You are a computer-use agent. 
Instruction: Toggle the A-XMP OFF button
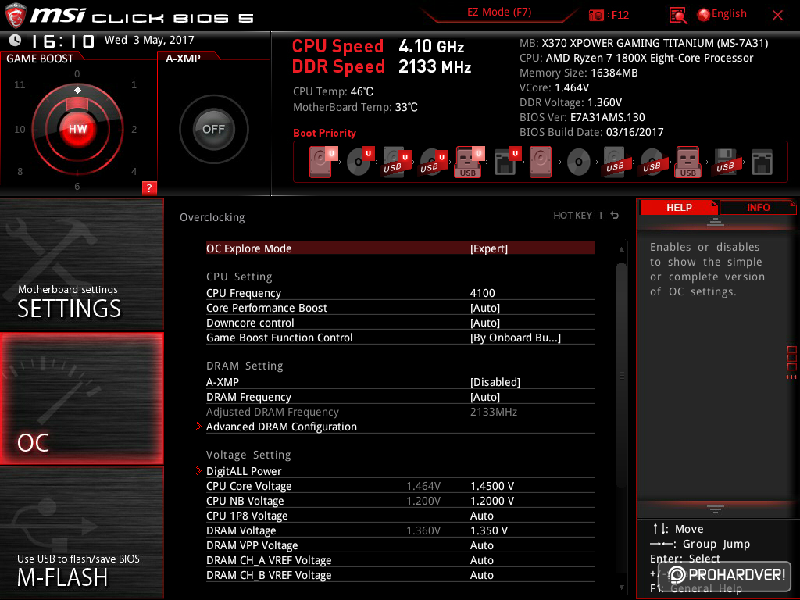214,129
